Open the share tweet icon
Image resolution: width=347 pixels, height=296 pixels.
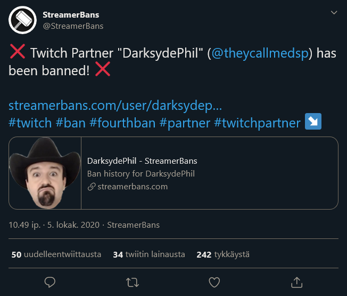[297, 281]
